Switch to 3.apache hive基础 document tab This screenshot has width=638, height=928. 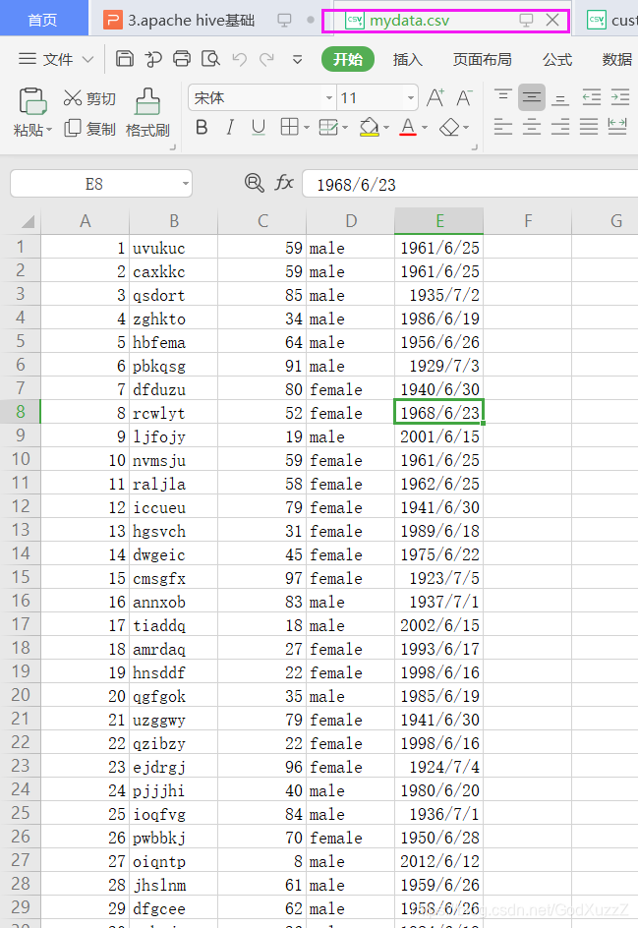click(x=191, y=20)
